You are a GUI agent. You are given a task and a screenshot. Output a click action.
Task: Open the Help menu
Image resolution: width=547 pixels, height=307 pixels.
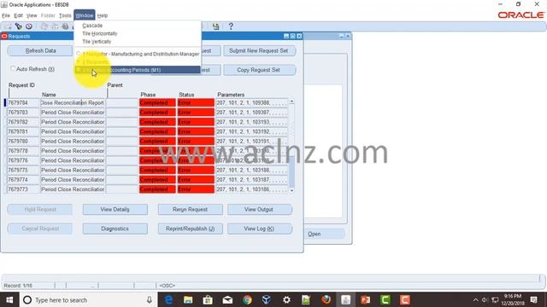(x=103, y=15)
